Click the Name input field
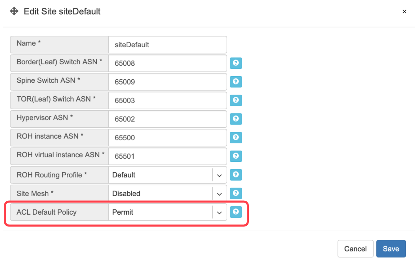Screen dimensions: 418x263 tap(167, 45)
